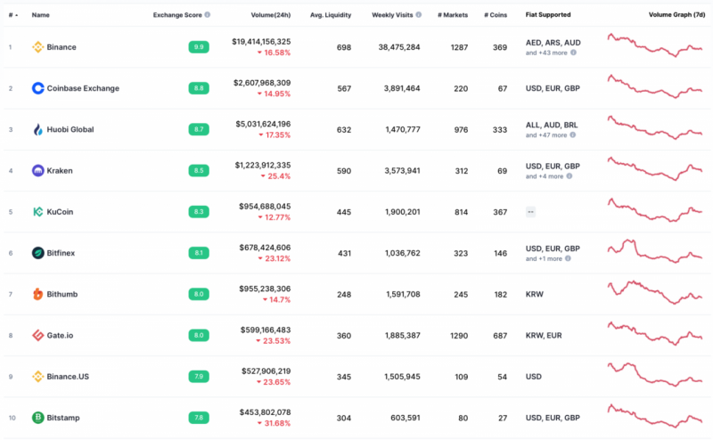Viewport: 713px width, 440px height.
Task: Click Binance 9.9 exchange score badge
Action: click(x=199, y=47)
